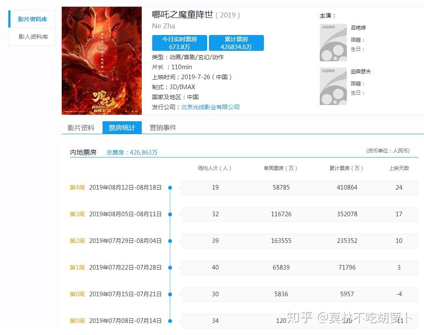The height and width of the screenshot is (335, 424).
Task: Switch to the 营销事件 tab
Action: (163, 128)
